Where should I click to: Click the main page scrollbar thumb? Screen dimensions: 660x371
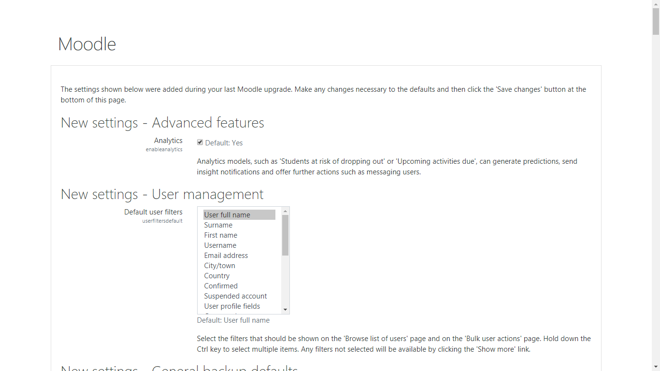click(656, 22)
